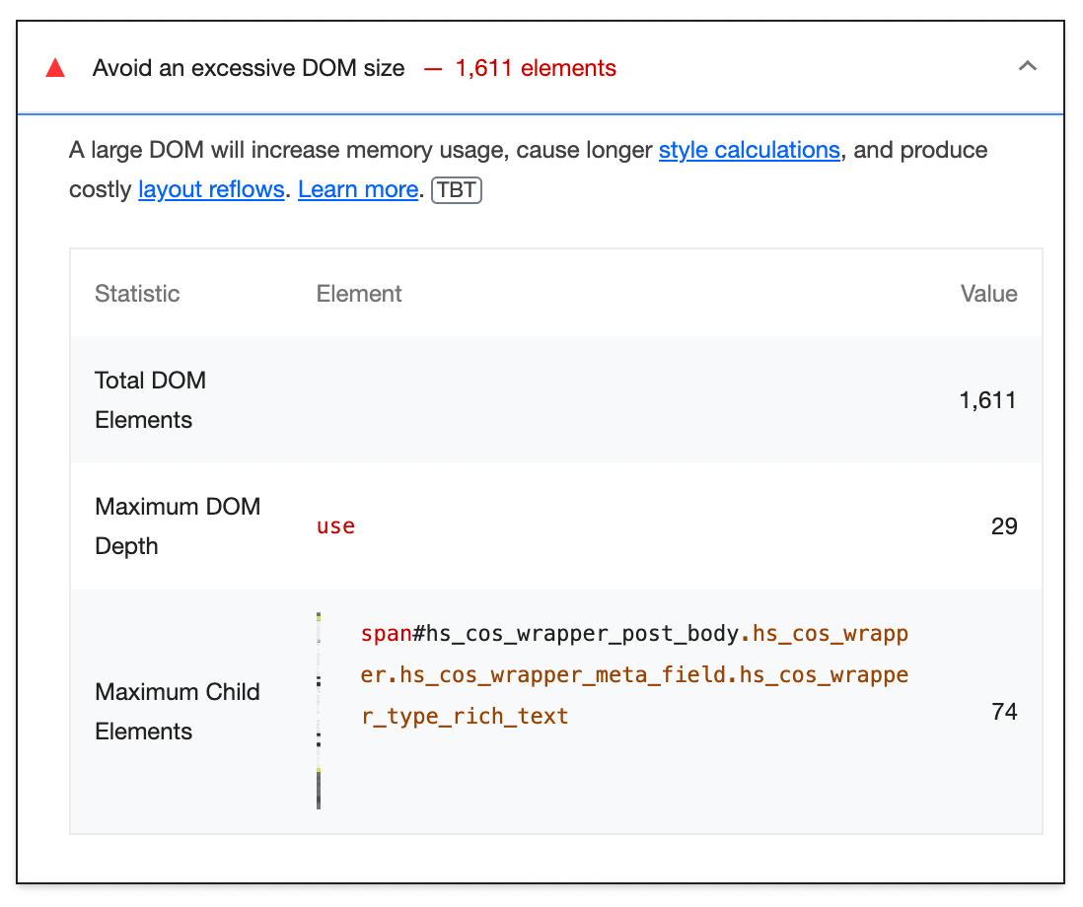Screen dimensions: 1083x907
Task: Click the red warning triangle icon
Action: 55,67
